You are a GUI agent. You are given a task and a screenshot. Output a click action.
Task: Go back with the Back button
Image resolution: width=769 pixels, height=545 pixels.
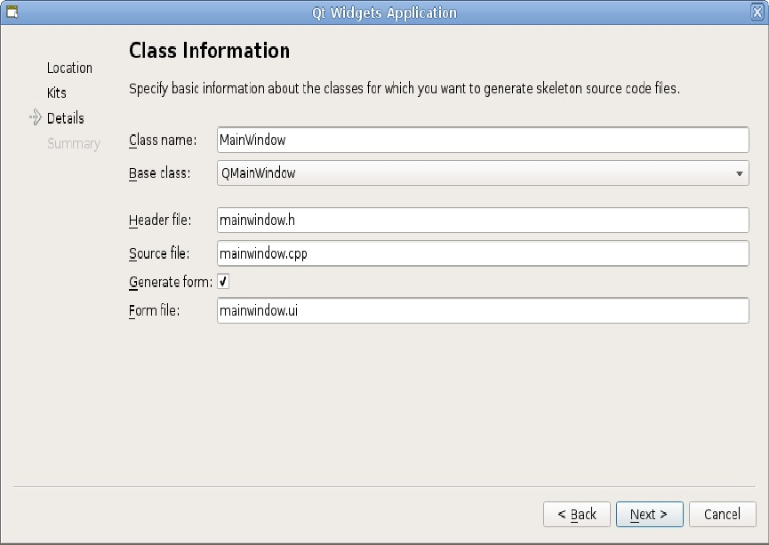pyautogui.click(x=577, y=514)
